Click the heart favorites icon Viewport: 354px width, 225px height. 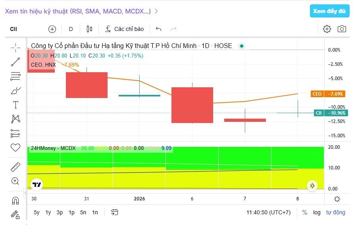tap(15, 148)
